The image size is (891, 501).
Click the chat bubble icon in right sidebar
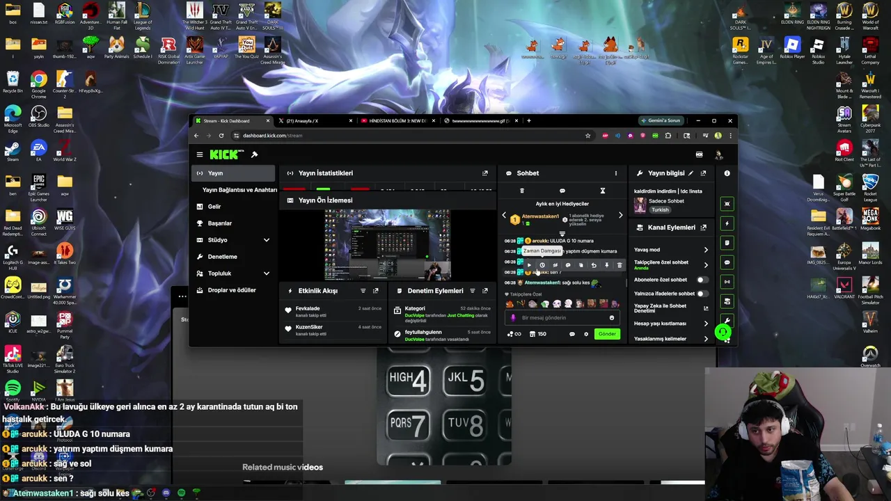click(x=727, y=262)
